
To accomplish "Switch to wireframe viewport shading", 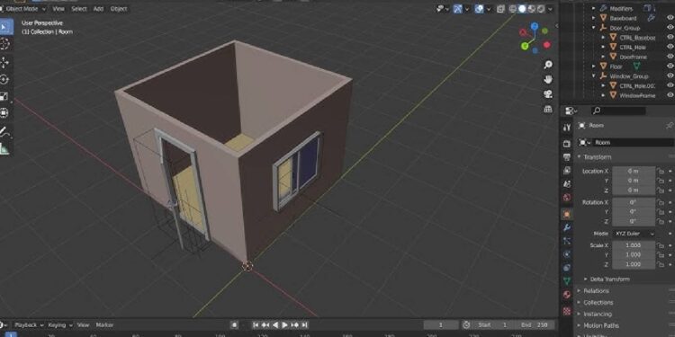I will (513, 9).
